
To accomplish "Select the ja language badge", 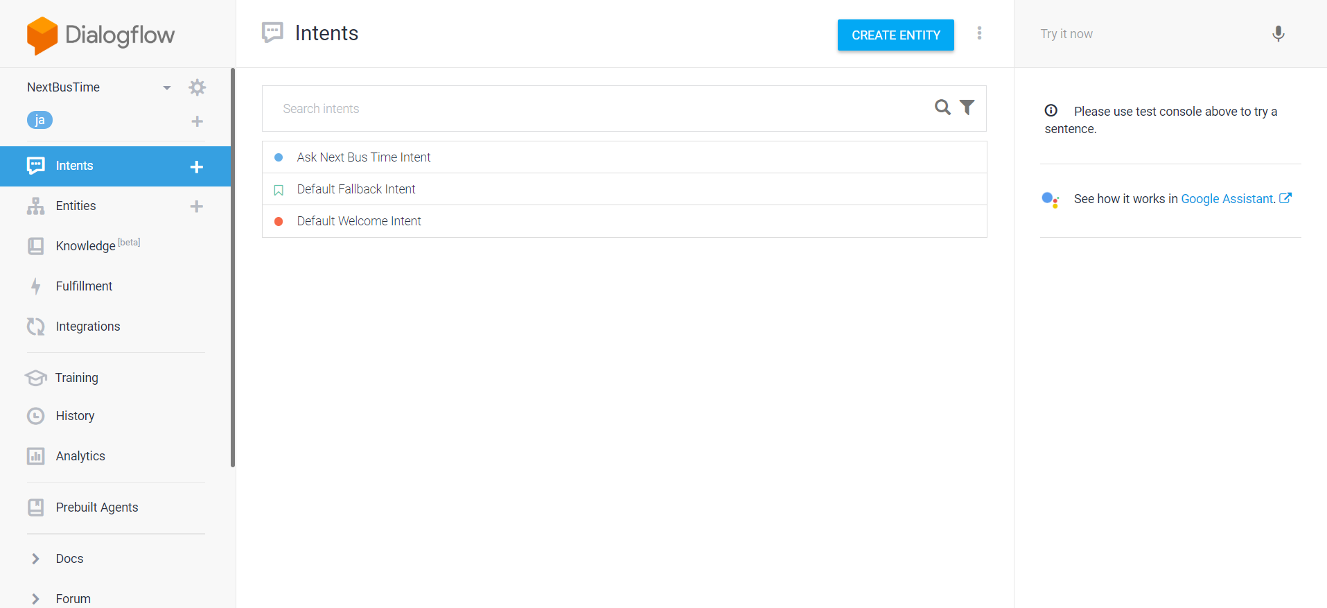I will (40, 120).
